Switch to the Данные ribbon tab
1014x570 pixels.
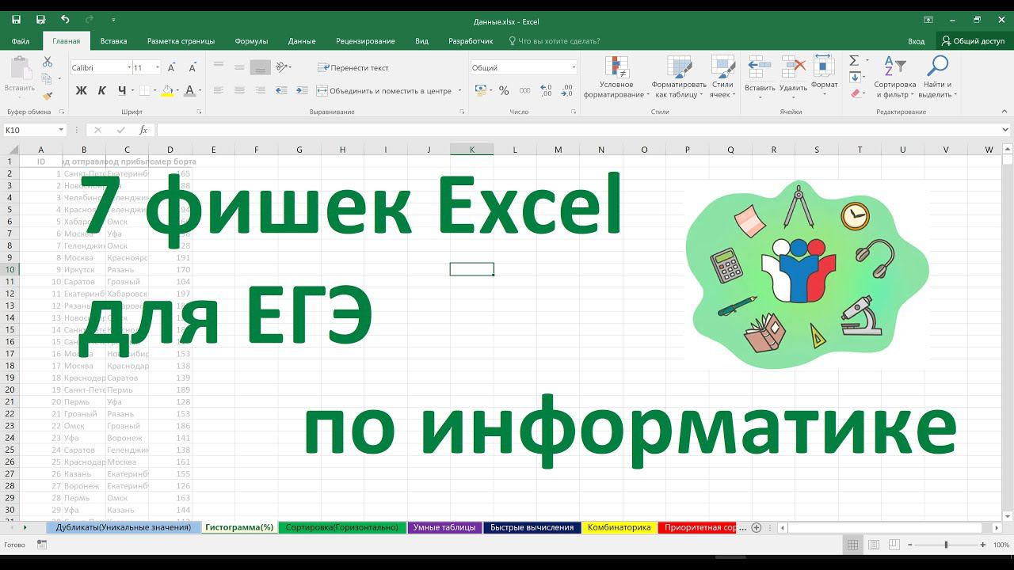[x=302, y=41]
